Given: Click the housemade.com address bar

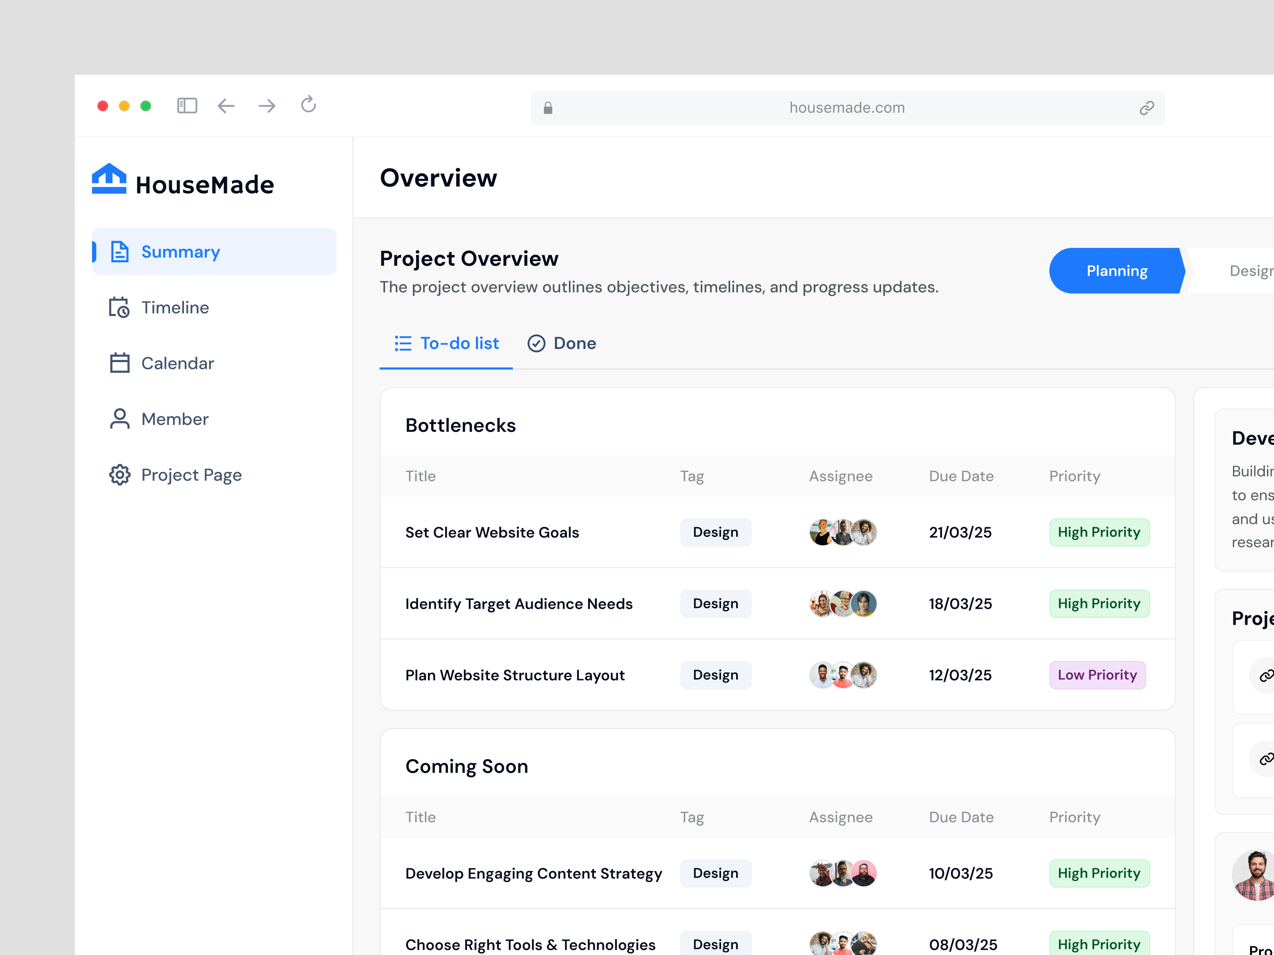Looking at the screenshot, I should 847,108.
